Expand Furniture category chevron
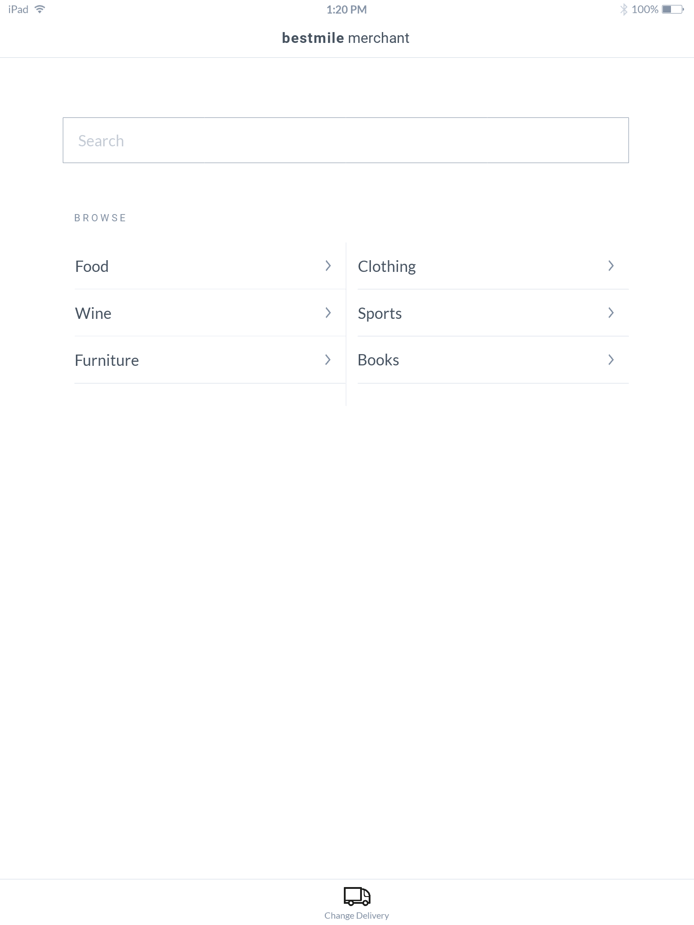Screen dimensions: 694x925 pyautogui.click(x=328, y=360)
